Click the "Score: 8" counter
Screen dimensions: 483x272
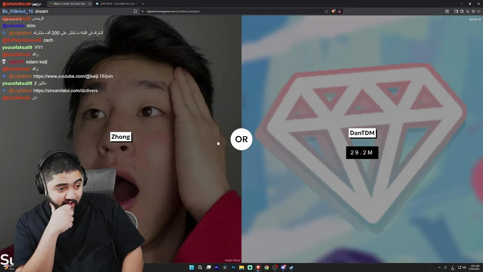click(475, 19)
